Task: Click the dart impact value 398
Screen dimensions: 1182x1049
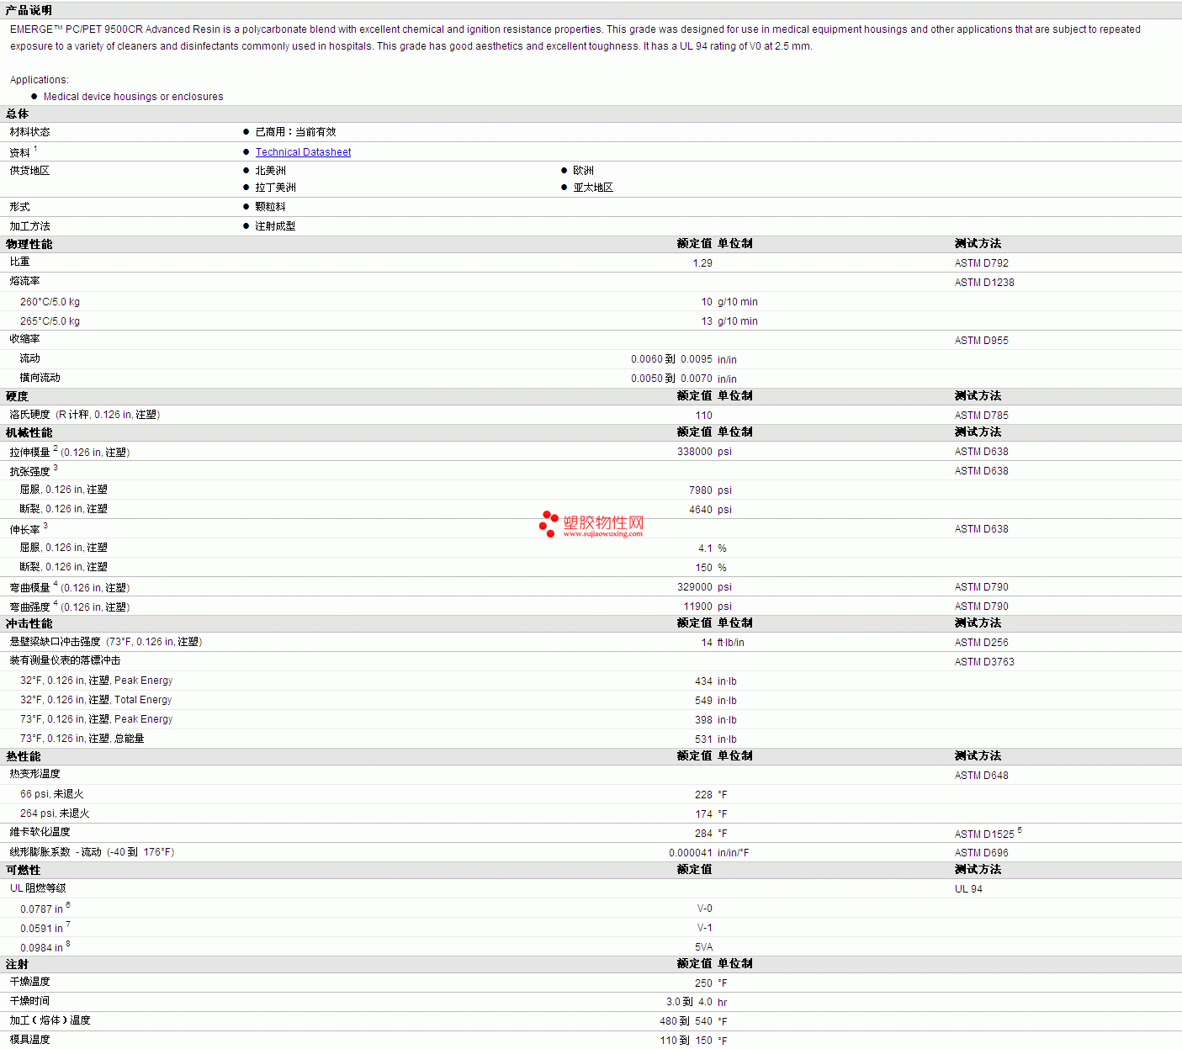Action: coord(703,720)
